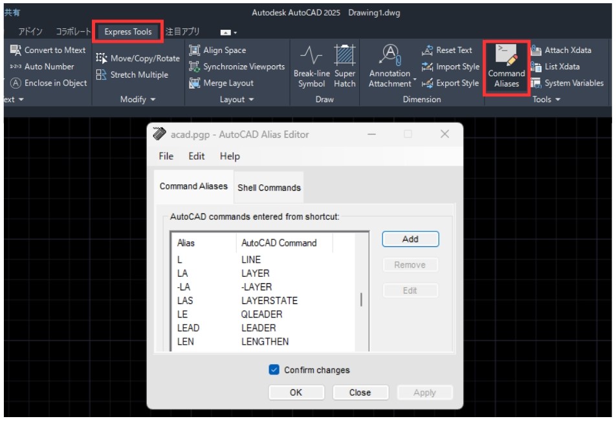
Task: Open Annotation Attachment dropdown arrow
Action: click(x=415, y=80)
